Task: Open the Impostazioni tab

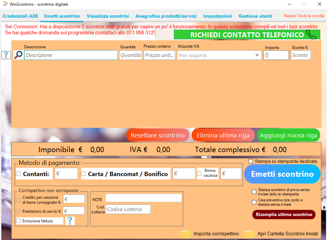Action: pos(218,16)
